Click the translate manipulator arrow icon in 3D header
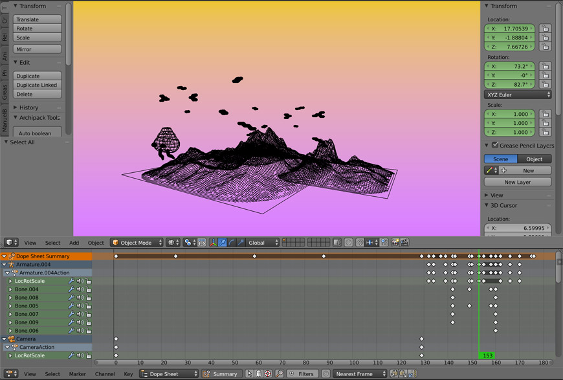Screen dimensions: 563x380 [223, 243]
